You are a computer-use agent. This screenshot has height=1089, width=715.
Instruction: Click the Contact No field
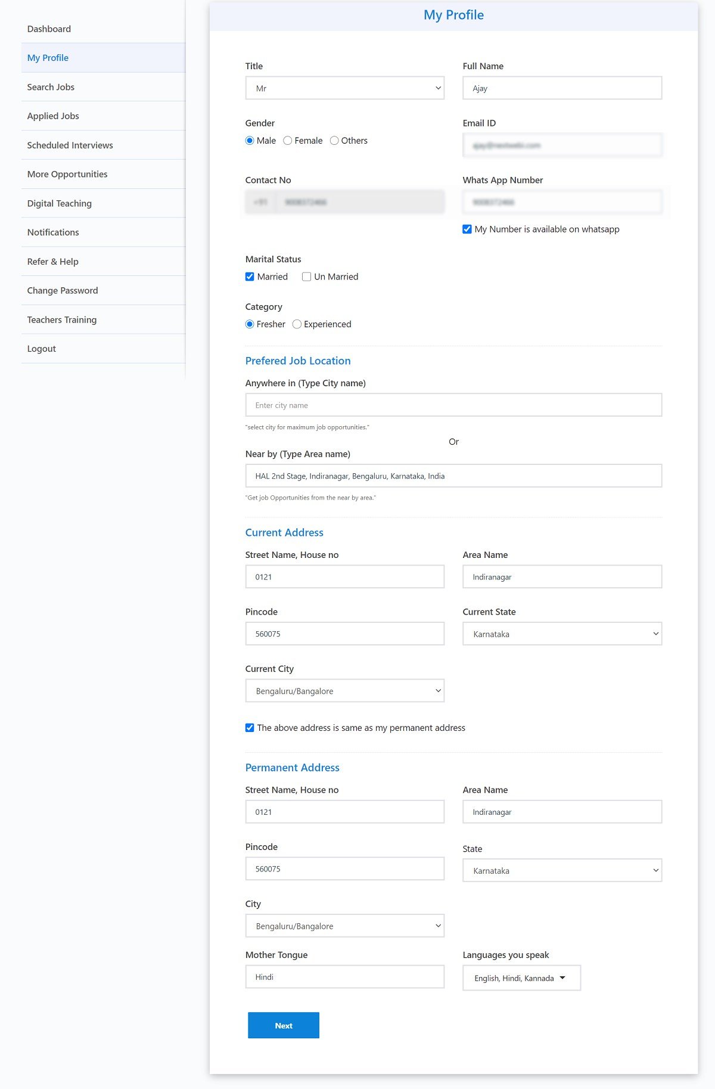pyautogui.click(x=345, y=202)
